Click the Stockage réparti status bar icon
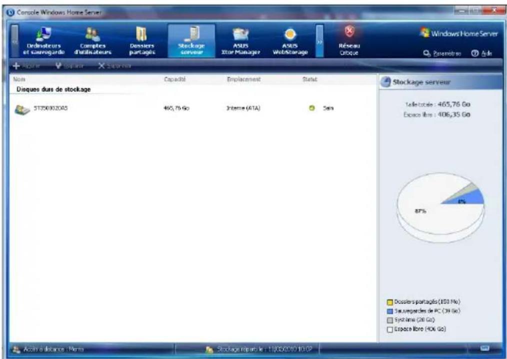Image resolution: width=507 pixels, height=359 pixels. [x=209, y=350]
